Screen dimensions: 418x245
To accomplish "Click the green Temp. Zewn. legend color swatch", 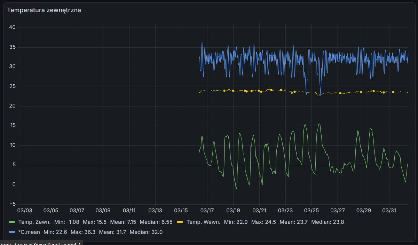I will 12,222.
